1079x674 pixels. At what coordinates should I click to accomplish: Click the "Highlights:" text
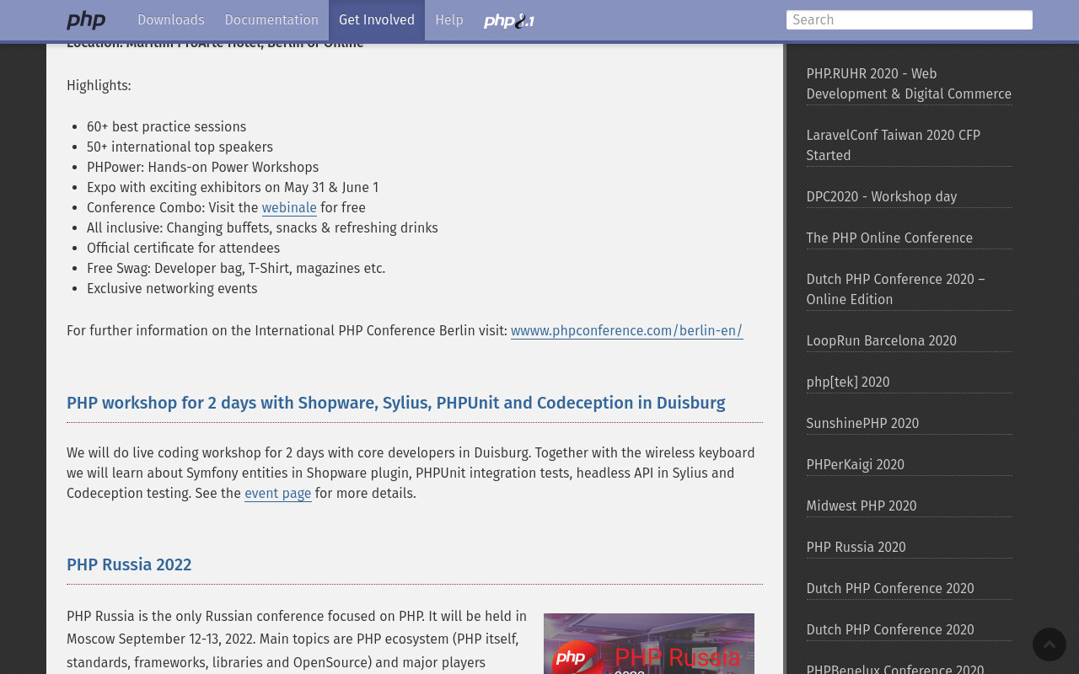(99, 86)
